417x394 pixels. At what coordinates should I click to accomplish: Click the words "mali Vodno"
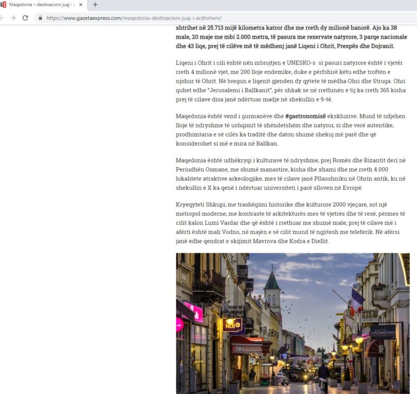click(x=223, y=232)
